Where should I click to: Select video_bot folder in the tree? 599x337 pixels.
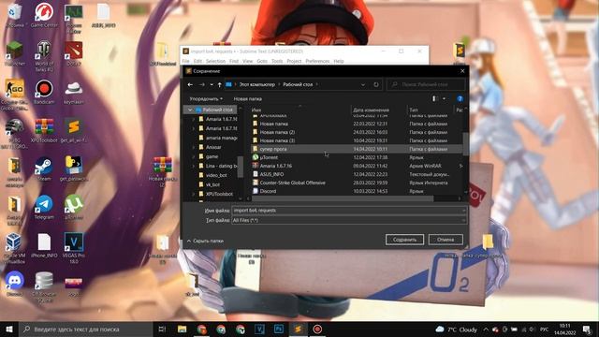pyautogui.click(x=216, y=175)
